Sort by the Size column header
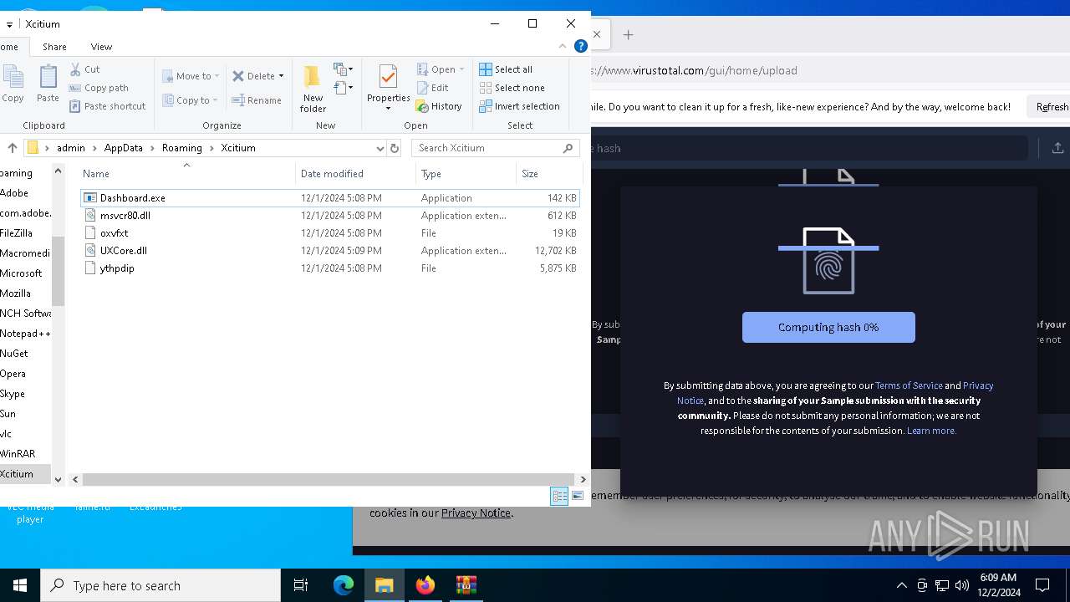This screenshot has width=1070, height=602. (x=548, y=174)
